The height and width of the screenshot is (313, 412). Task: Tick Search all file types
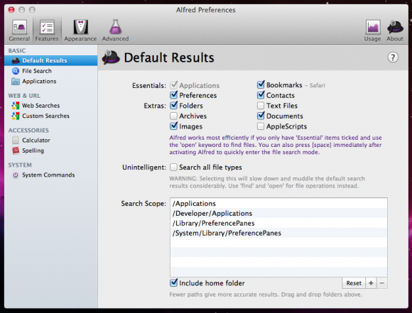(174, 168)
